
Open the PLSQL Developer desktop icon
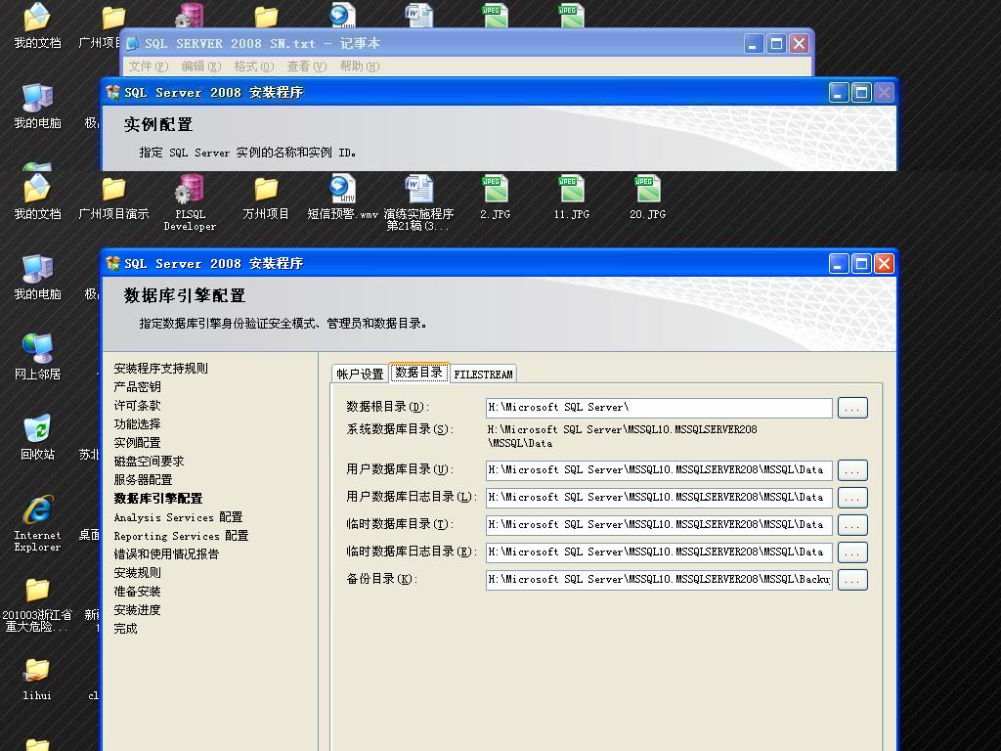coord(190,190)
